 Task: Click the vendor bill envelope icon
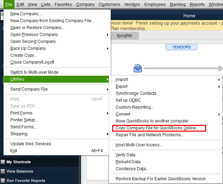(138, 68)
